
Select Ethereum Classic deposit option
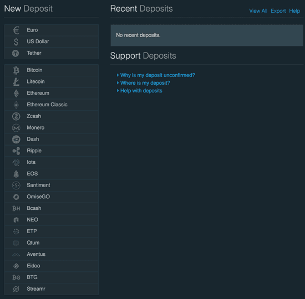52,105
